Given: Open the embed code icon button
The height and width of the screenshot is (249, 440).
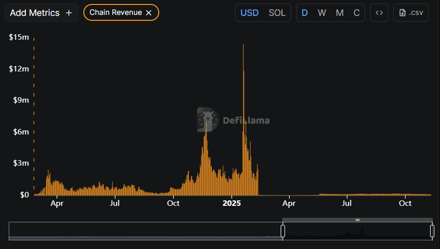Looking at the screenshot, I should click(x=379, y=12).
